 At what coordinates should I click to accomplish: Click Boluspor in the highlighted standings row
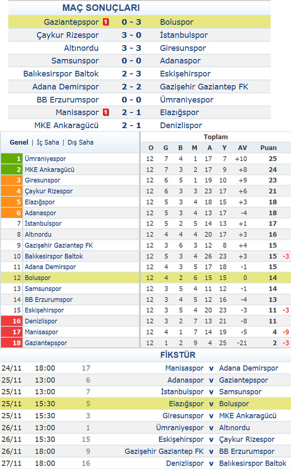[x=38, y=278]
